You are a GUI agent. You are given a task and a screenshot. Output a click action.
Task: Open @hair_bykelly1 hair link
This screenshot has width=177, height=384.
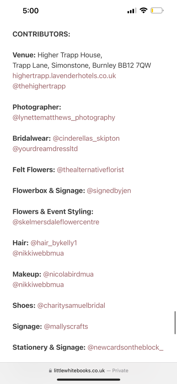(54, 243)
